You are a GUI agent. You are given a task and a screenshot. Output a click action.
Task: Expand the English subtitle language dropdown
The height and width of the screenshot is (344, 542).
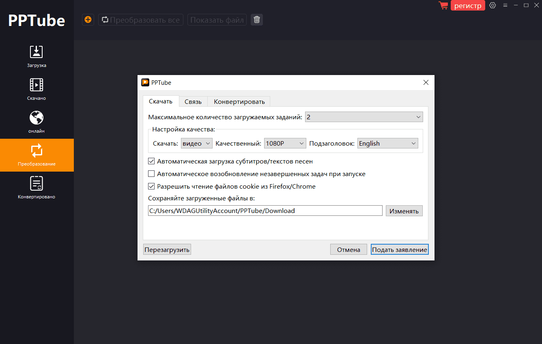[387, 143]
